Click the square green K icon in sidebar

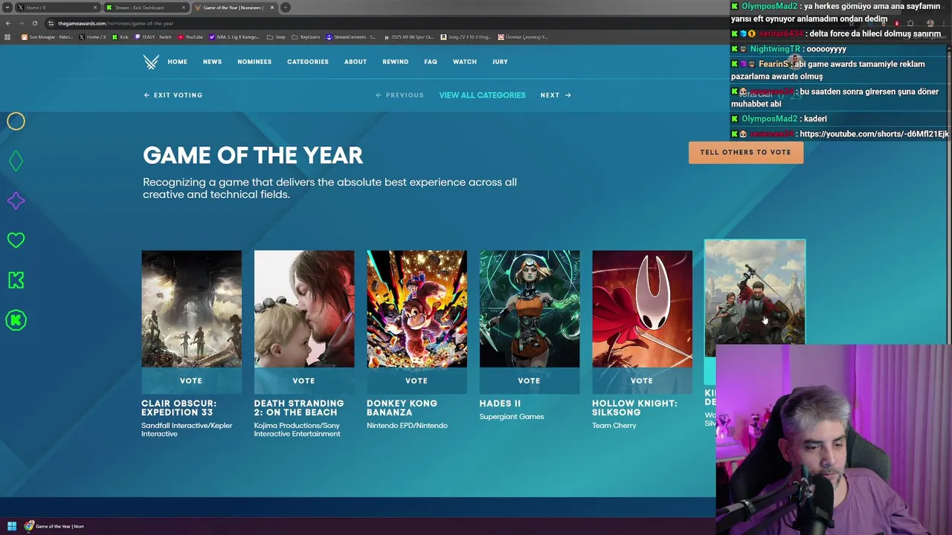point(16,280)
